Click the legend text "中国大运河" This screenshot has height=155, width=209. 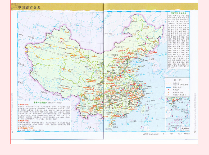point(177,87)
